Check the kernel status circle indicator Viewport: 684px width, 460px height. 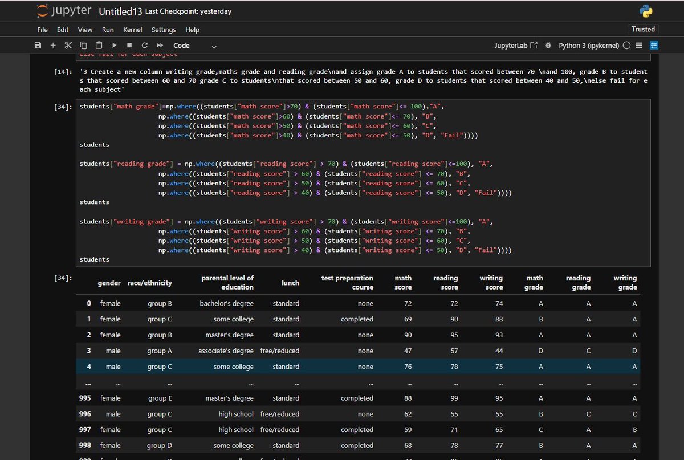[x=627, y=46]
